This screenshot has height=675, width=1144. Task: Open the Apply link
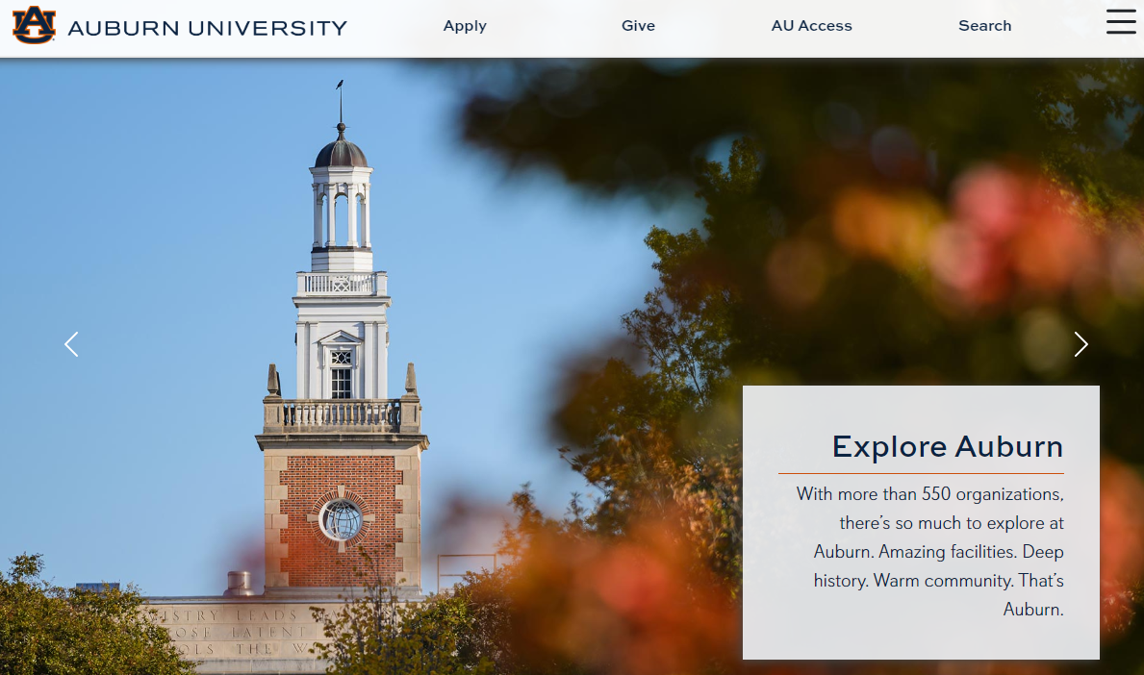click(465, 26)
